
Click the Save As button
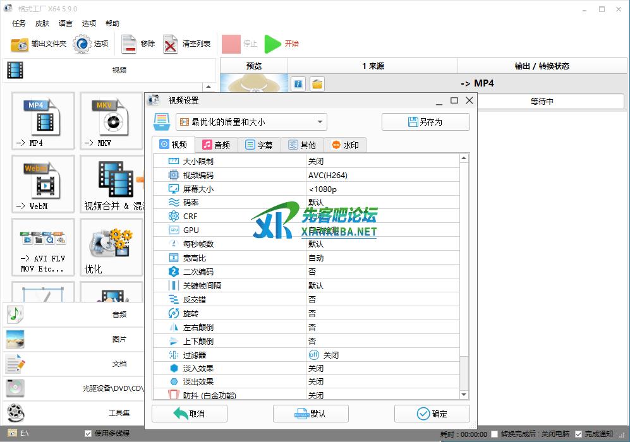[425, 122]
